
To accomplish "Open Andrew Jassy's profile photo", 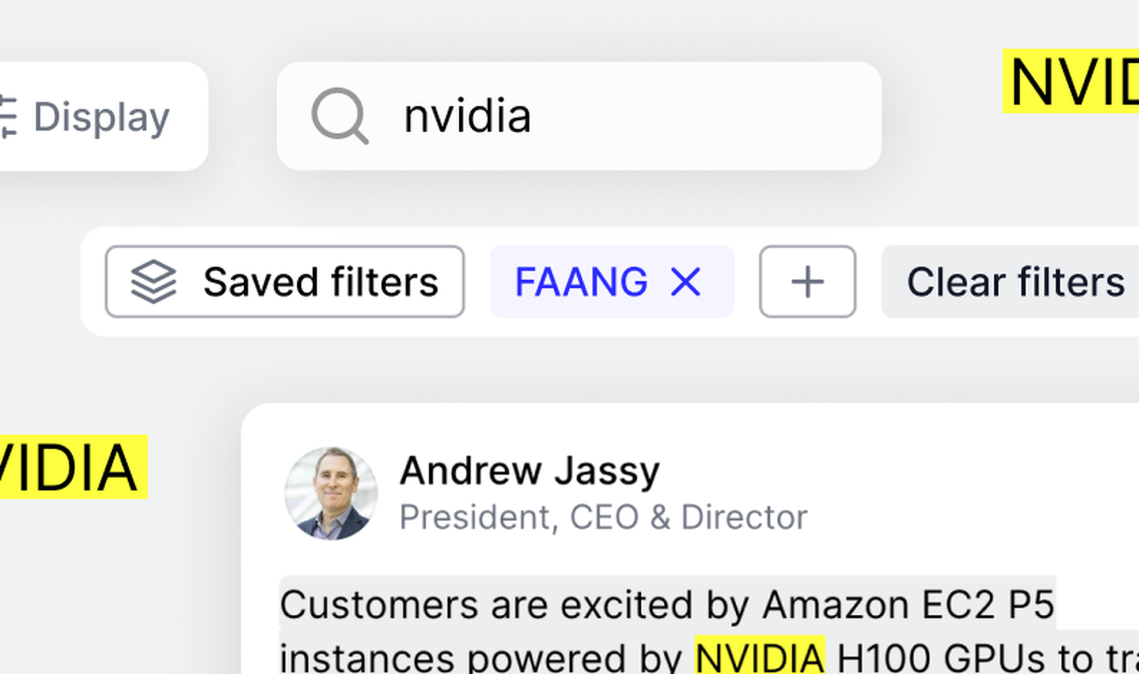I will 331,493.
